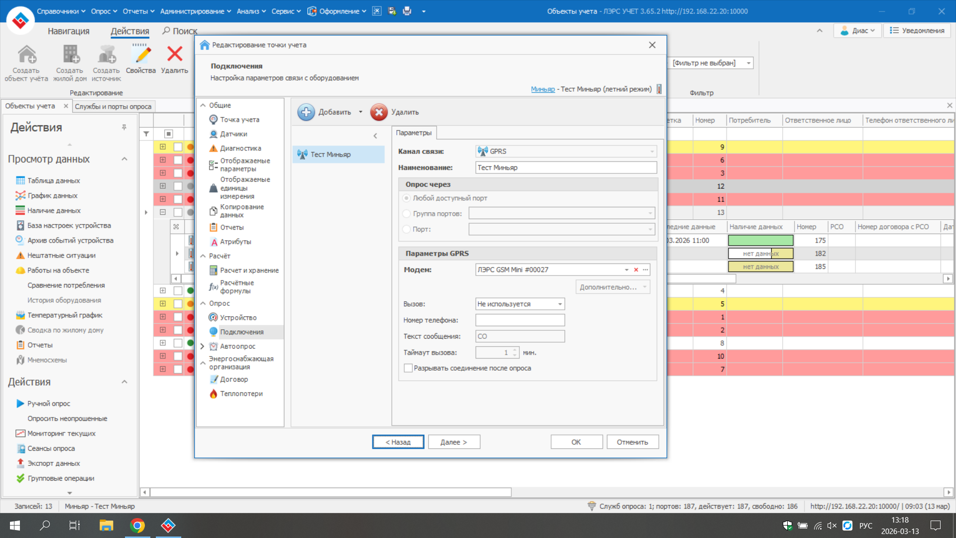This screenshot has height=538, width=956.
Task: Open the communication channel GPRS dropdown
Action: click(652, 151)
